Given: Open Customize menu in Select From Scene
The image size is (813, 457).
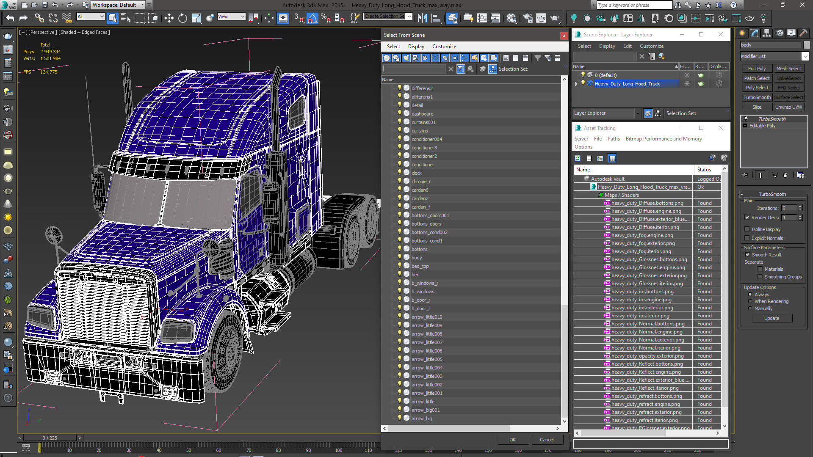Looking at the screenshot, I should point(444,47).
